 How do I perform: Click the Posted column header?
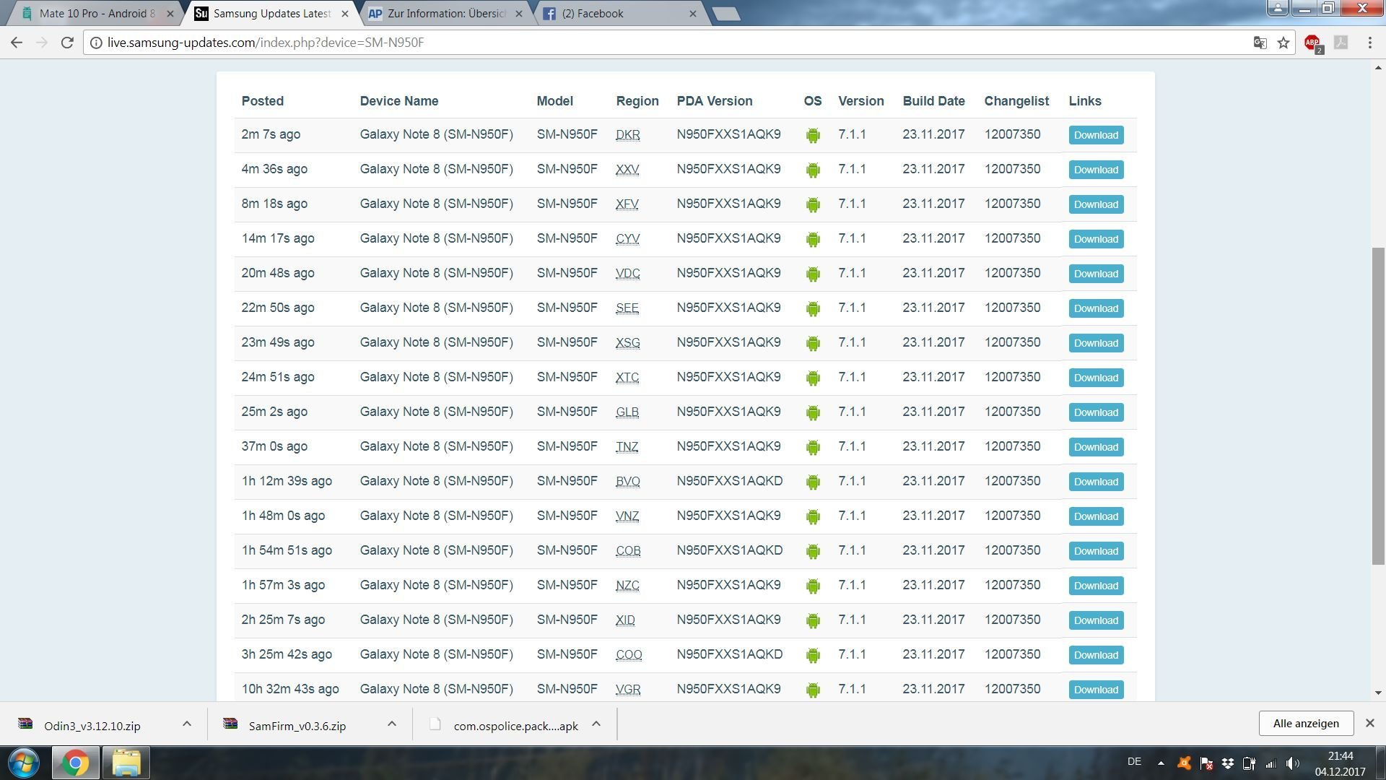point(262,101)
